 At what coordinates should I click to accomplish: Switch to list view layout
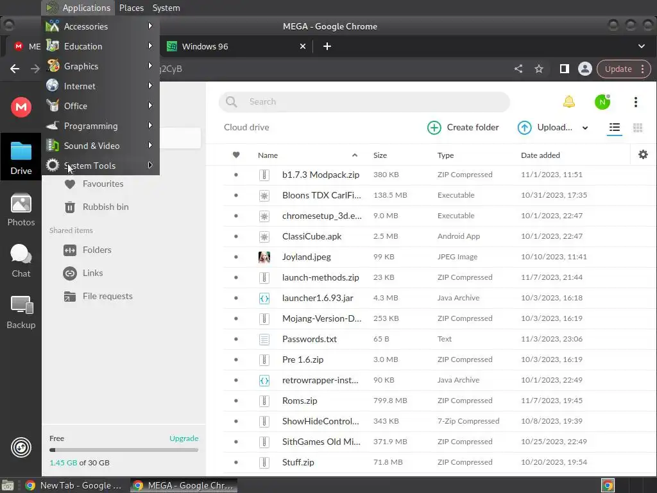[x=614, y=128]
